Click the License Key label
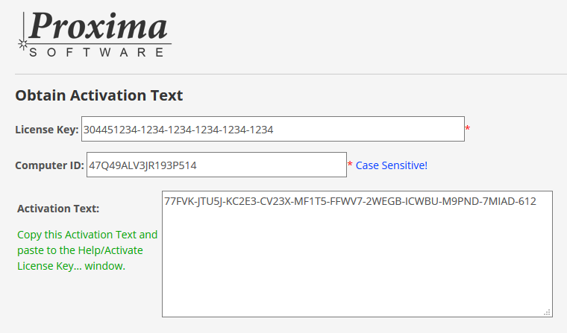This screenshot has width=567, height=333. click(47, 130)
